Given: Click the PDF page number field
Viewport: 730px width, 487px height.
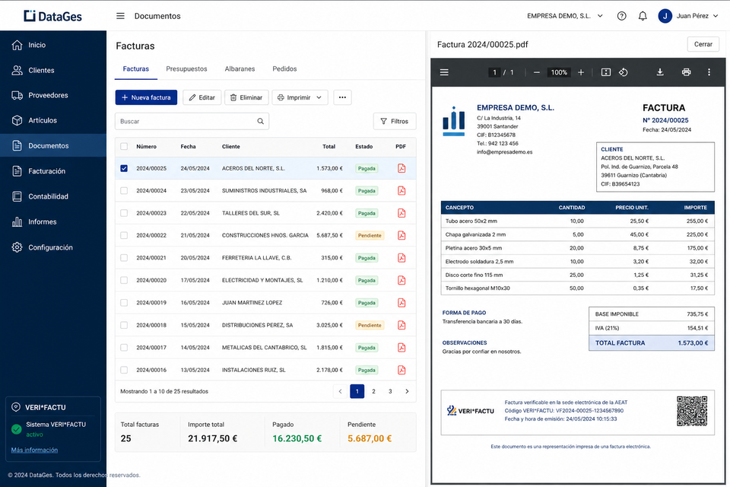Looking at the screenshot, I should click(x=494, y=72).
